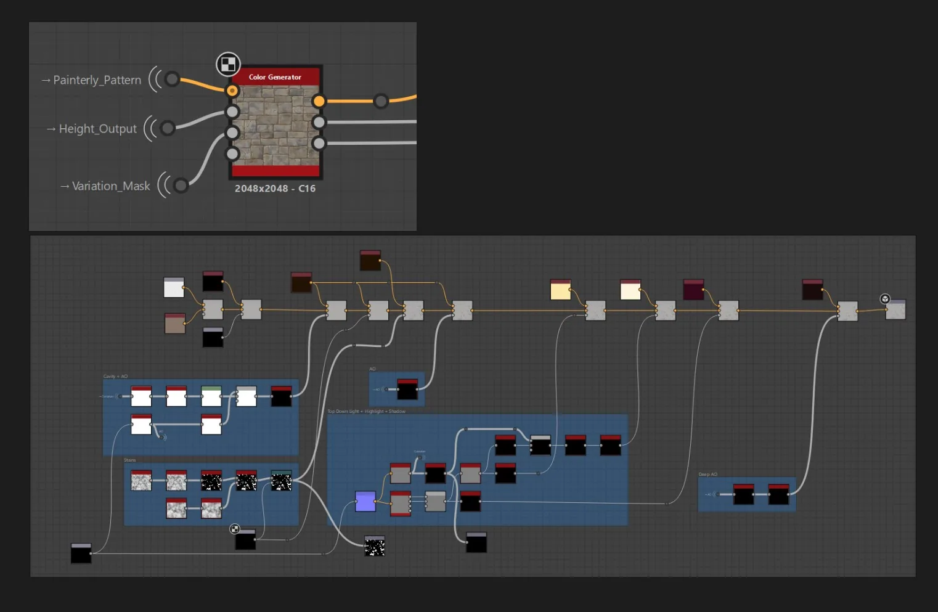Select the green-header node in the Cavity frame
This screenshot has height=612, width=938.
211,396
